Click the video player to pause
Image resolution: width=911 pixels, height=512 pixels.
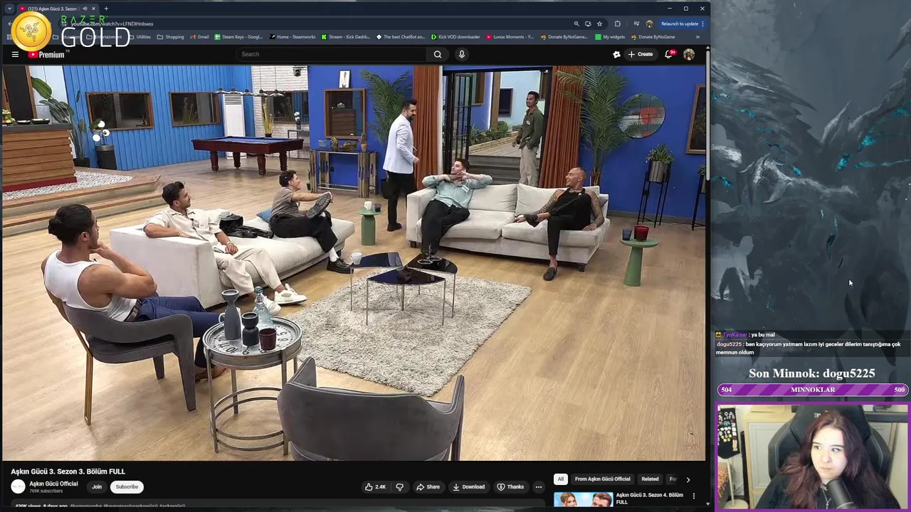(354, 263)
